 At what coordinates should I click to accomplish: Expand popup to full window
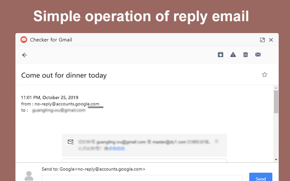click(x=262, y=40)
